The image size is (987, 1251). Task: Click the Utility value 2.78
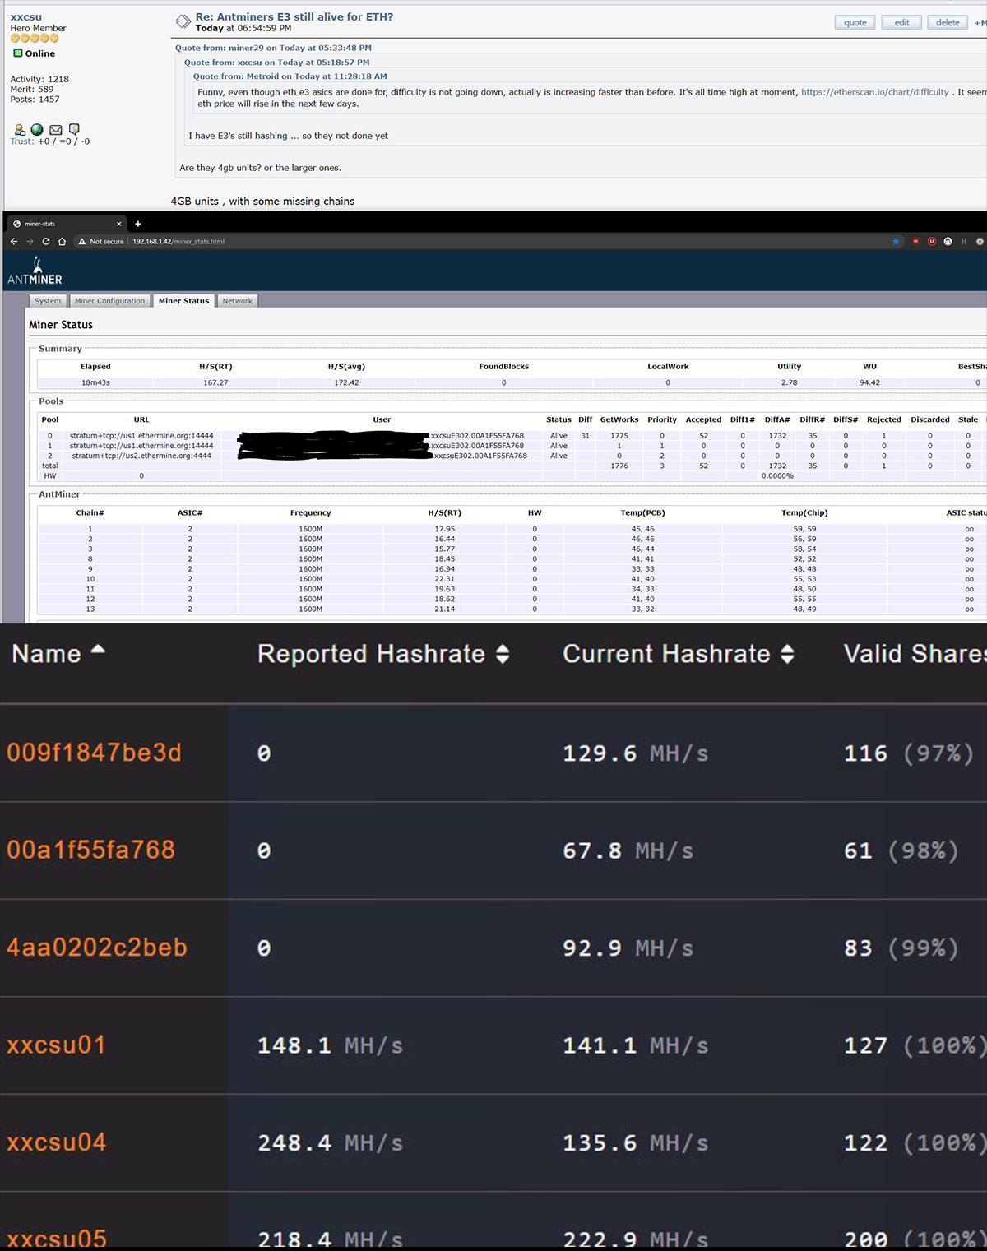tap(789, 382)
